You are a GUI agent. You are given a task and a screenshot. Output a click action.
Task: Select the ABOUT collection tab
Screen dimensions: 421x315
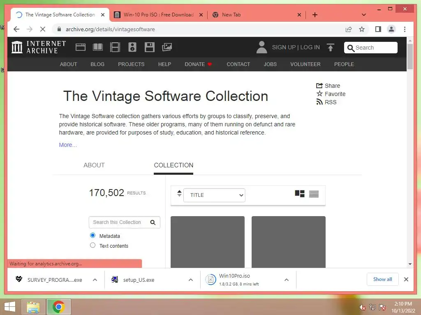94,165
